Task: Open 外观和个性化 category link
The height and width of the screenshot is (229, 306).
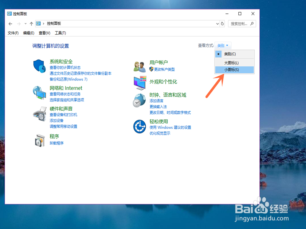Action: [x=163, y=82]
